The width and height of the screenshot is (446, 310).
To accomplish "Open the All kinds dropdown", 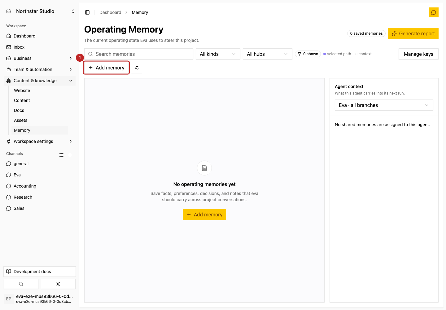I will tap(218, 54).
